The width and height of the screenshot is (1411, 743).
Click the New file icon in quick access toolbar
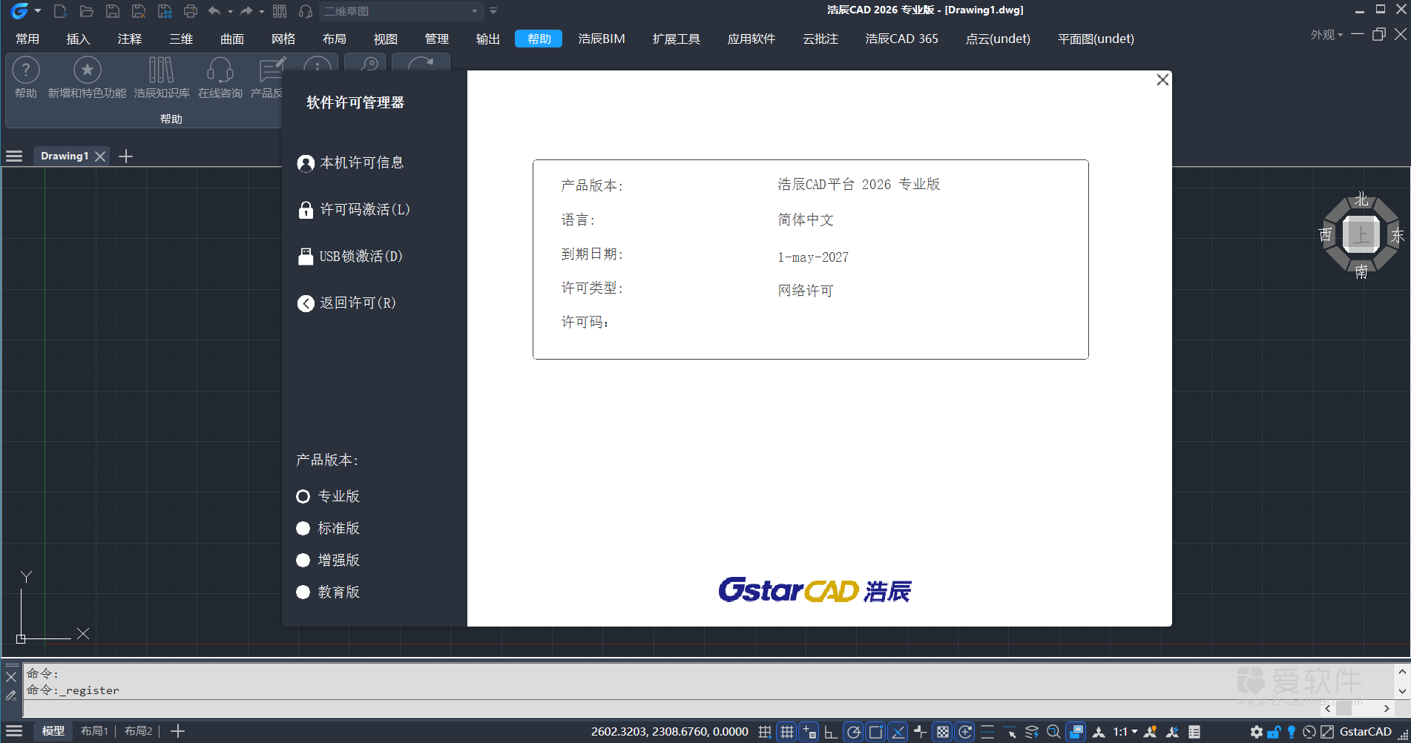(x=61, y=11)
